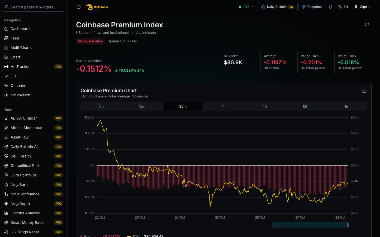Screen dimensions: 380x237
Task: Select the 15m timeframe tab
Action: point(142,106)
